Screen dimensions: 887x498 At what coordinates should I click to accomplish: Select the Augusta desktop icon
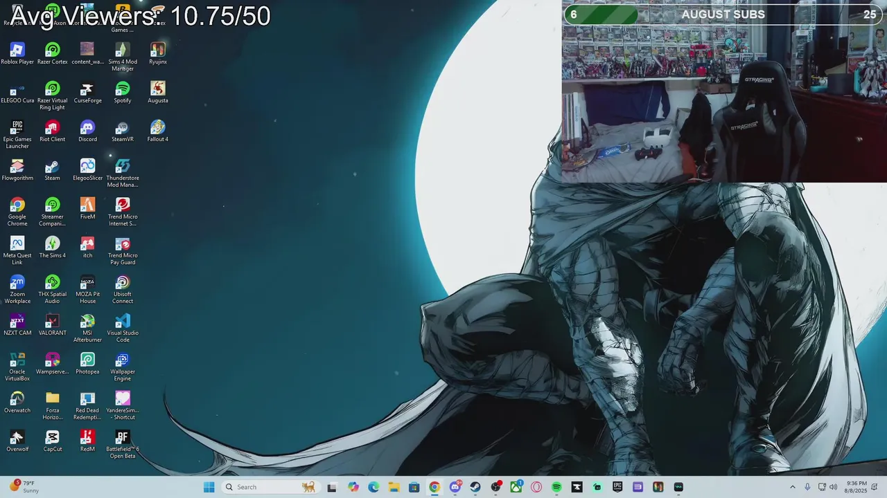click(158, 92)
